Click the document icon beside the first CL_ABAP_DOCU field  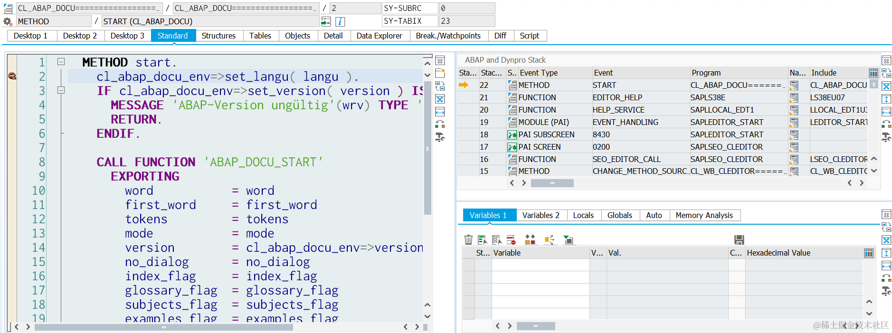[8, 8]
